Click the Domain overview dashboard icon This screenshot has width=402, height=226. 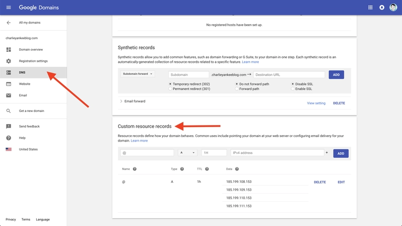pos(9,49)
